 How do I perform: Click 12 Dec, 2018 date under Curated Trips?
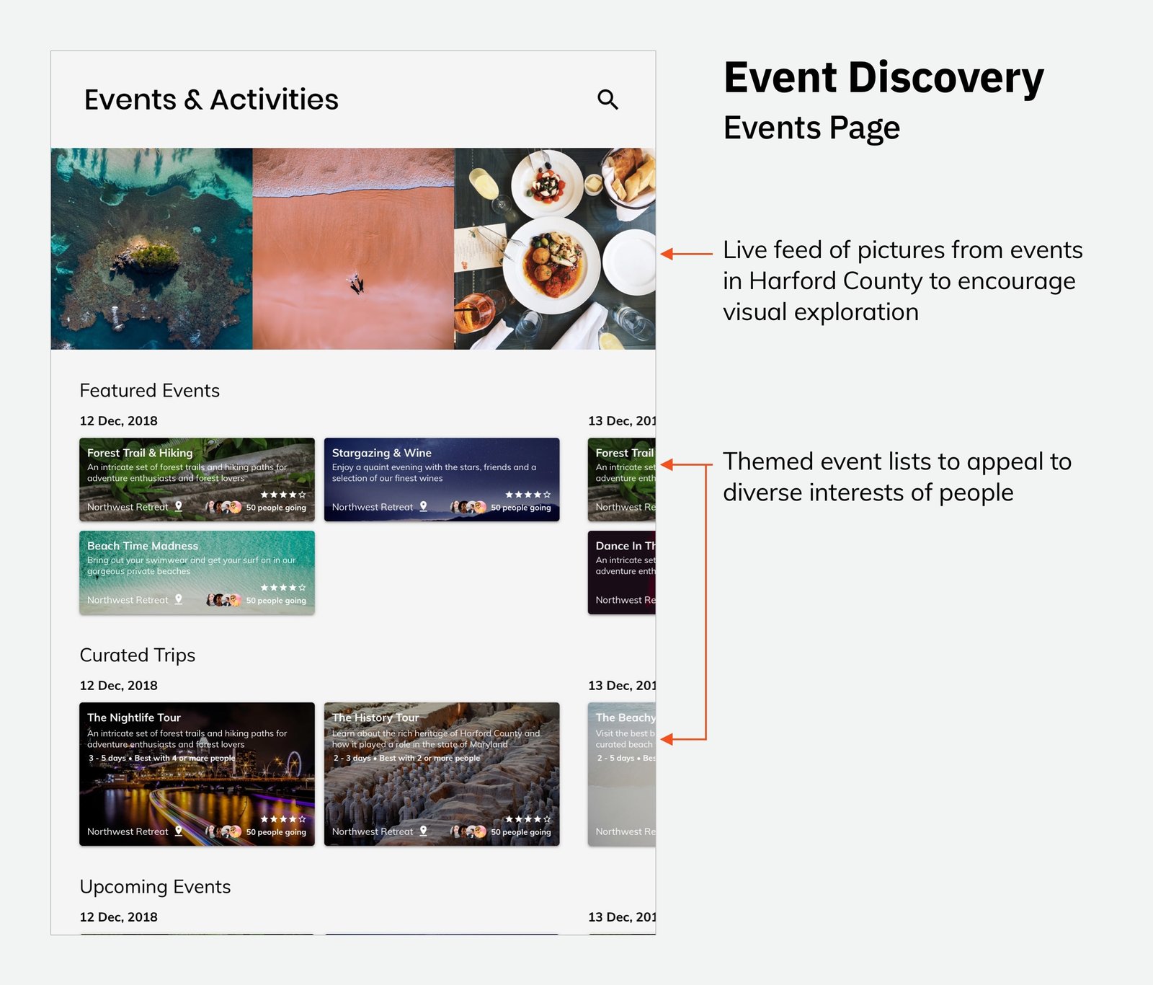(x=119, y=686)
